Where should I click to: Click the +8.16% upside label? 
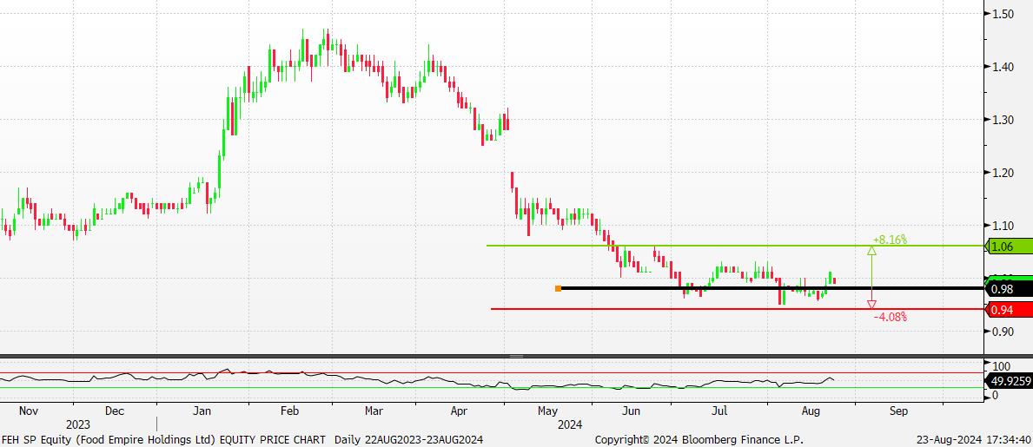pyautogui.click(x=890, y=239)
